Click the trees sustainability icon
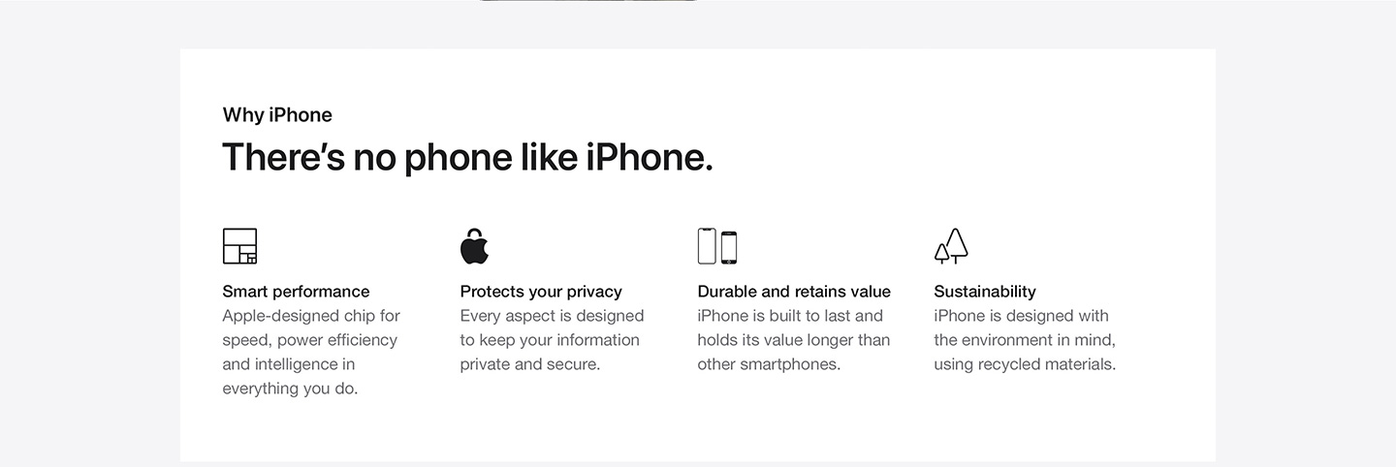 tap(951, 246)
